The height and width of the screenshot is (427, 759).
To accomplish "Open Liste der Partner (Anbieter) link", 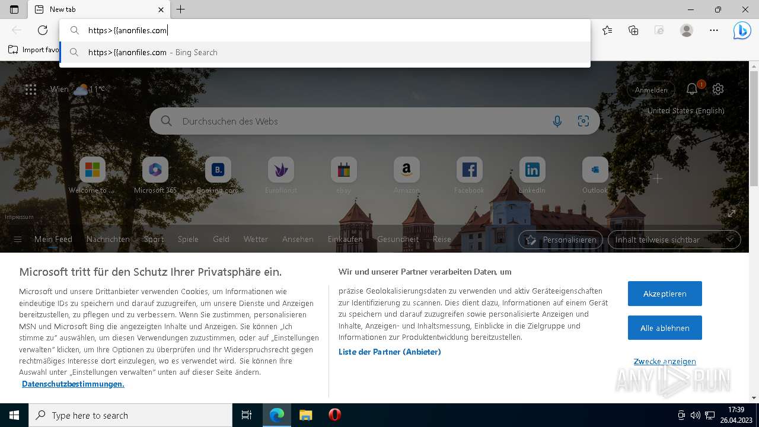I will click(x=390, y=352).
